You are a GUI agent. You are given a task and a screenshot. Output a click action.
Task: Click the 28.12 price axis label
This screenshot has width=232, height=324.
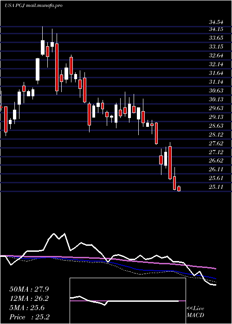pos(216,135)
